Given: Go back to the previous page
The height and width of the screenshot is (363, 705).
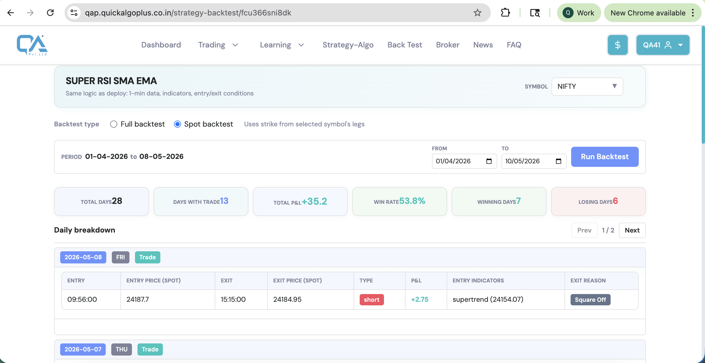Looking at the screenshot, I should pyautogui.click(x=11, y=13).
